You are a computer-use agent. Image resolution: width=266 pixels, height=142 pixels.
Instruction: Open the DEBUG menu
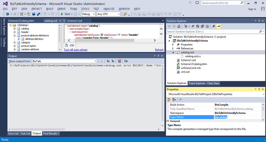(x=61, y=9)
